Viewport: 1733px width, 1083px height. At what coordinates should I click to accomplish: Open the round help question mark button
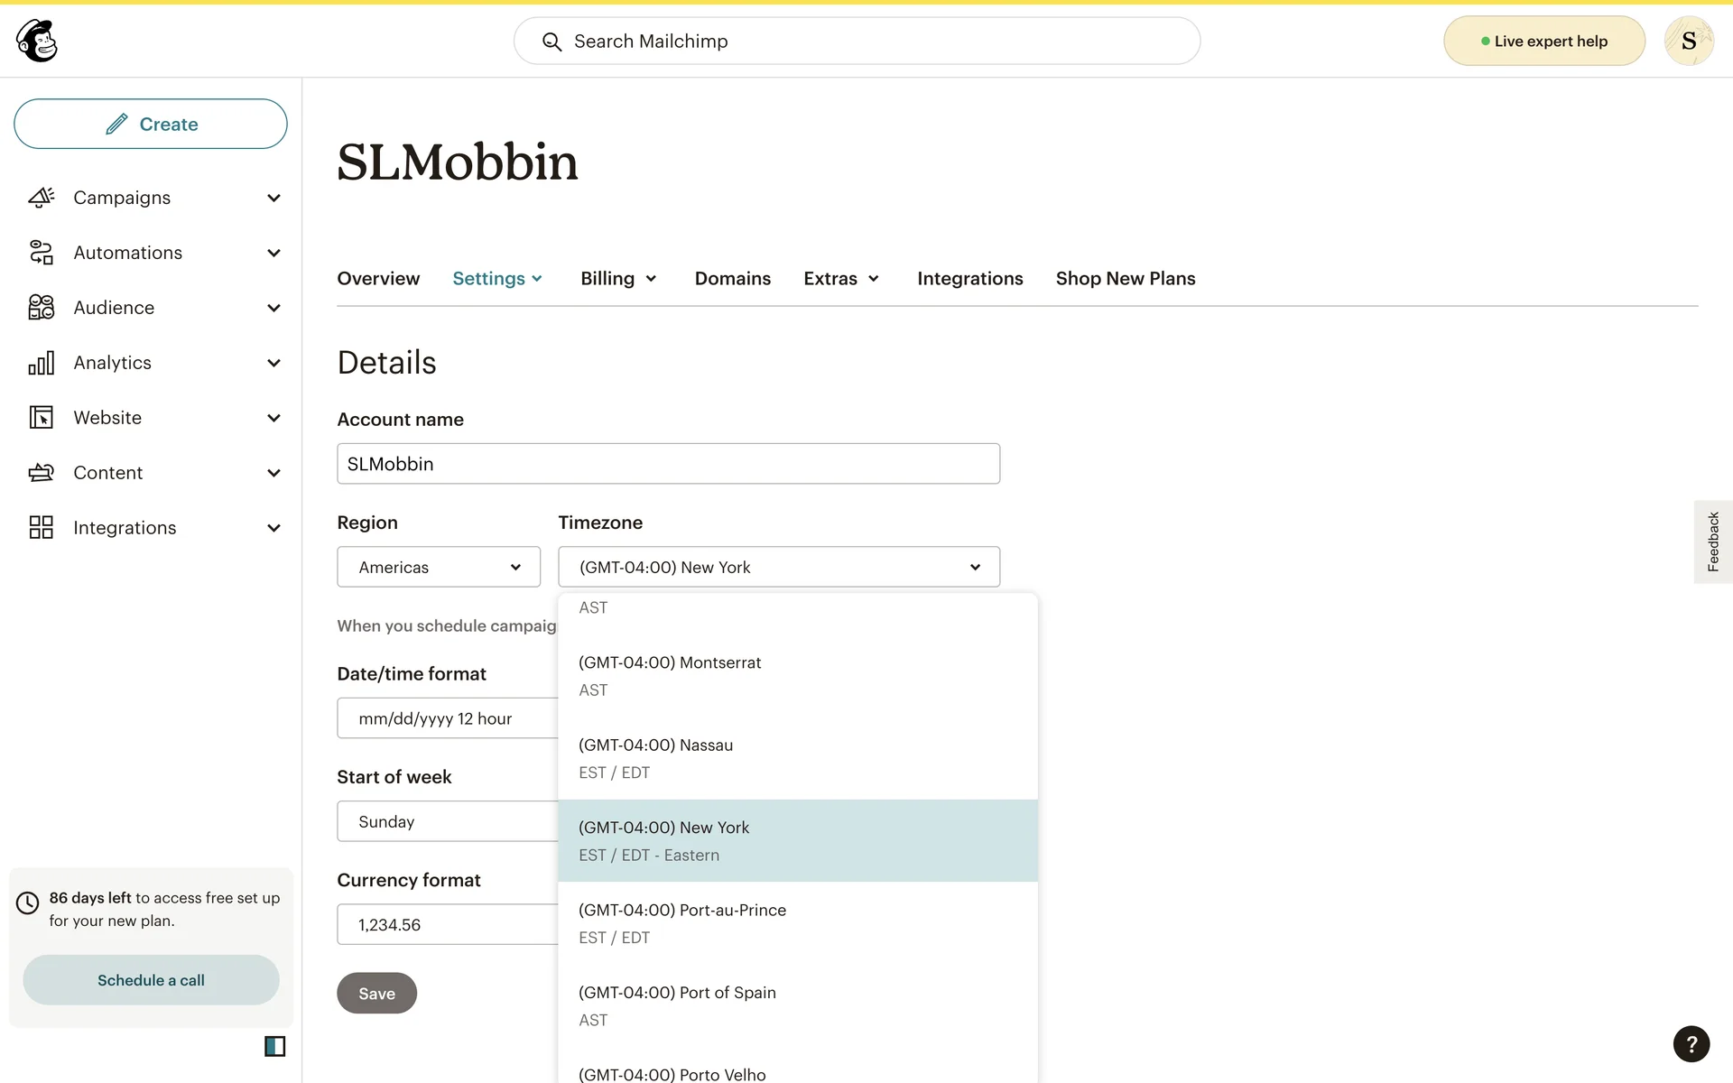point(1691,1044)
